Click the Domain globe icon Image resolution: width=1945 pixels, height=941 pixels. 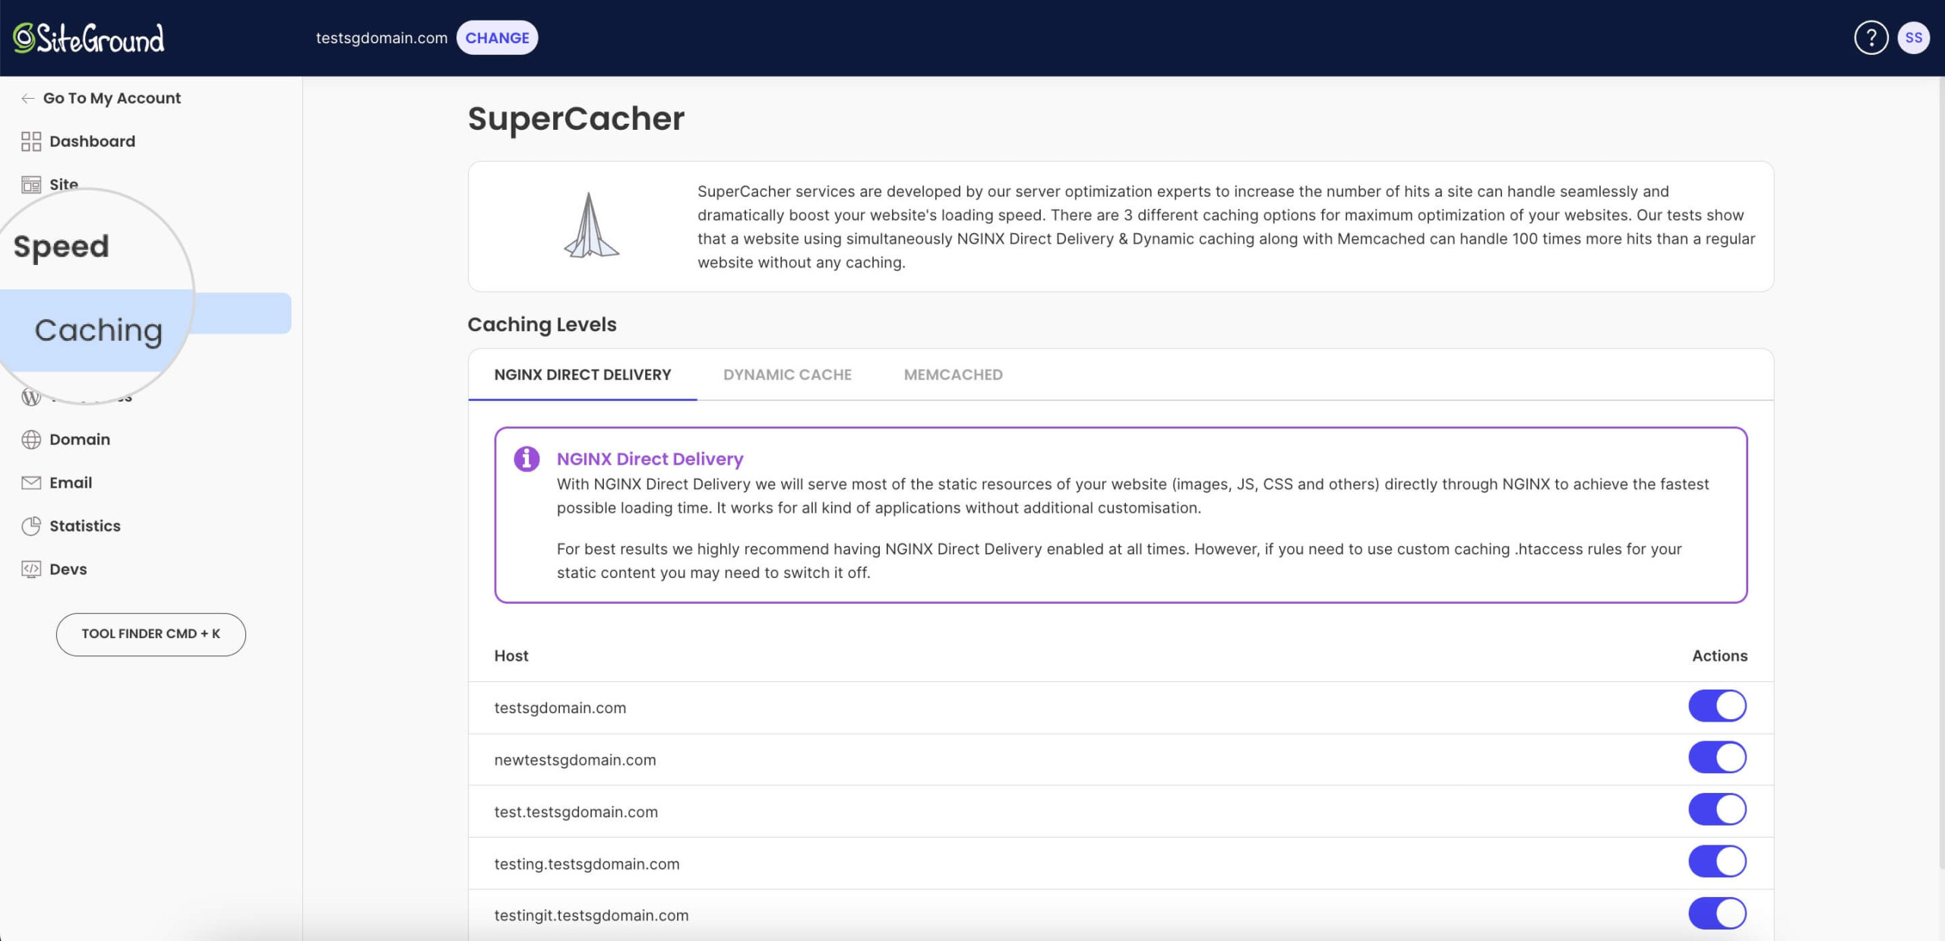coord(31,440)
